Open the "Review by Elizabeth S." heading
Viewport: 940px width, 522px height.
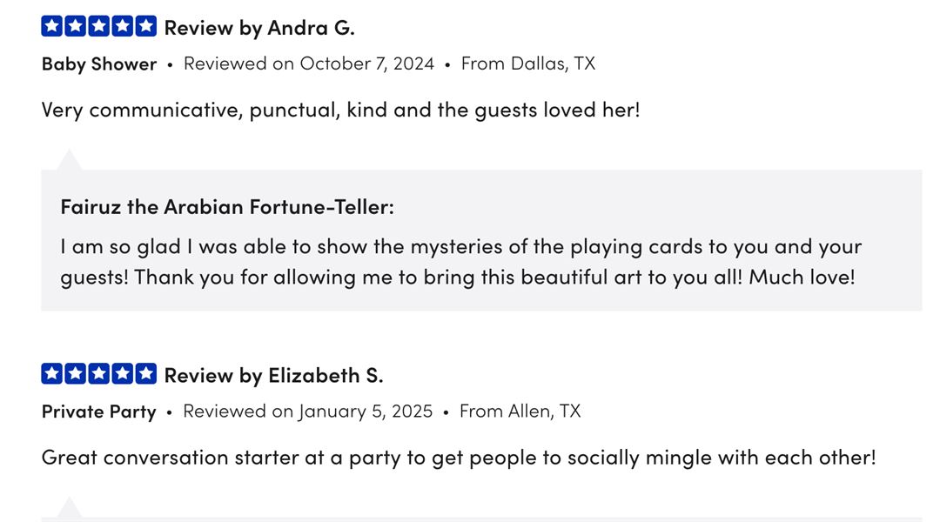(273, 376)
